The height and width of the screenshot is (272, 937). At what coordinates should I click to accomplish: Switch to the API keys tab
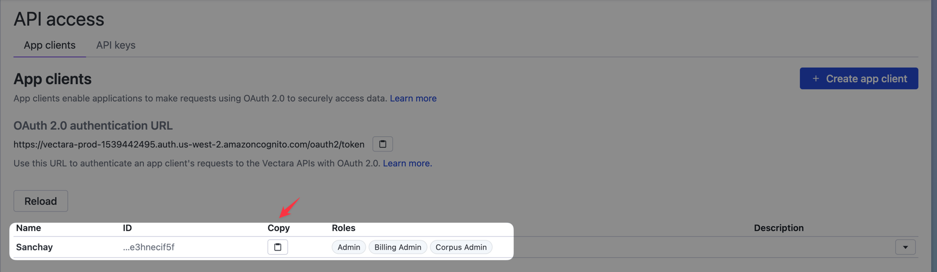tap(116, 45)
